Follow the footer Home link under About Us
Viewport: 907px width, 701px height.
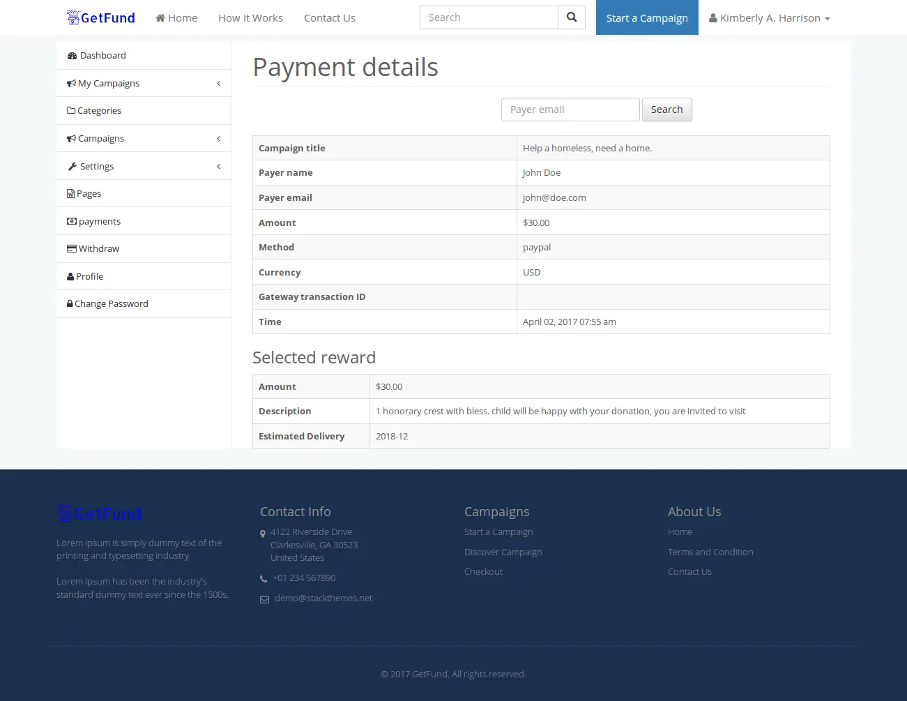click(x=680, y=532)
